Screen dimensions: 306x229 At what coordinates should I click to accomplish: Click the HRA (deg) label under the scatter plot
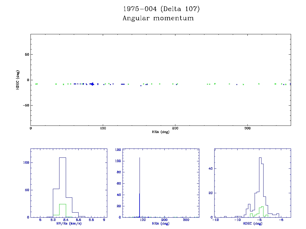[x=161, y=132]
